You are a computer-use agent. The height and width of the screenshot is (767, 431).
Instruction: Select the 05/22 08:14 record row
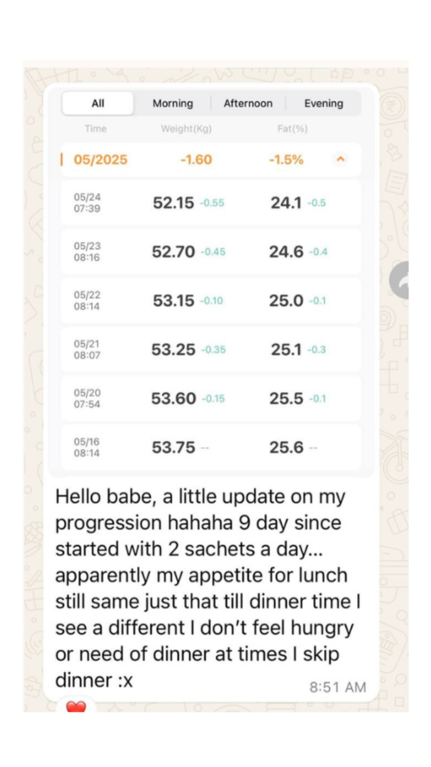tap(211, 300)
